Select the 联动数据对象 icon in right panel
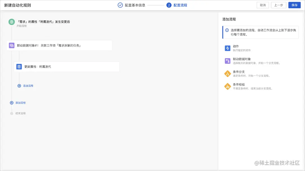This screenshot has height=171, width=305. 228,61
